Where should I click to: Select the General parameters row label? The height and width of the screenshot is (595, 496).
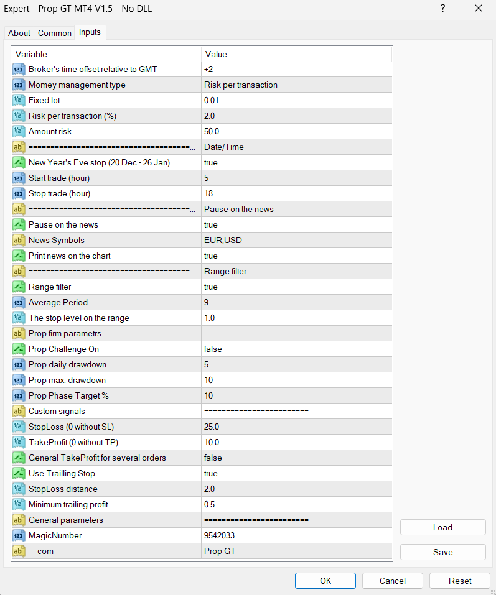[x=66, y=520]
